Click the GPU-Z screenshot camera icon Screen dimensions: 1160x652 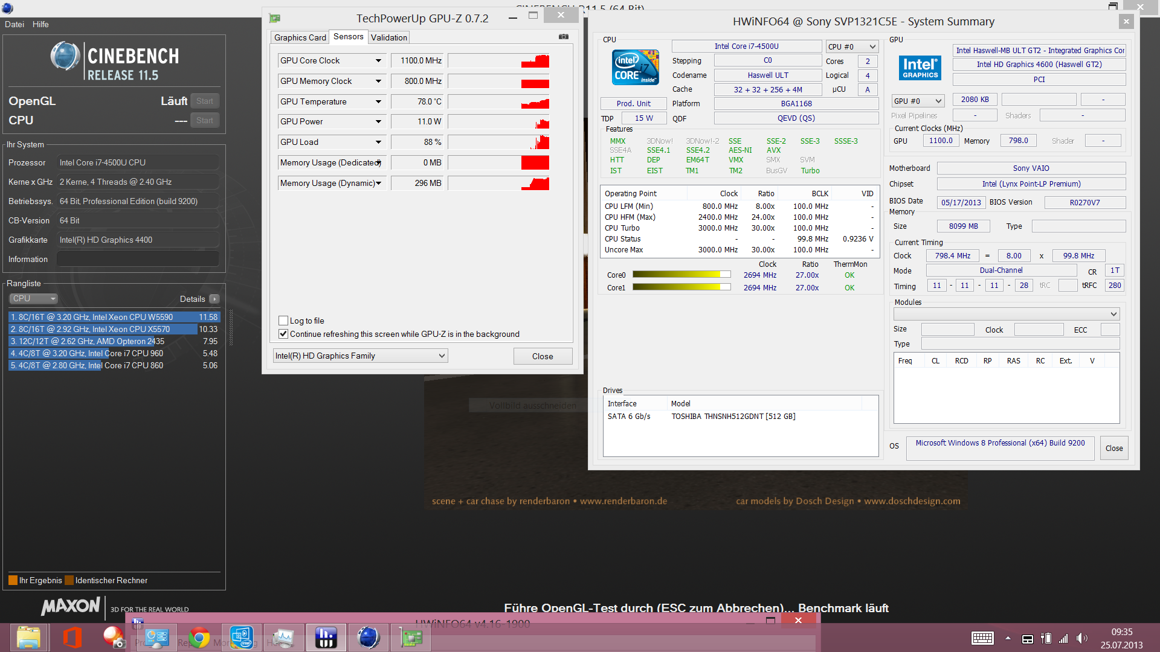[x=563, y=37]
